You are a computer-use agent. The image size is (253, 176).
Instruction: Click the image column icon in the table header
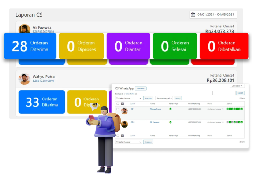point(122,104)
